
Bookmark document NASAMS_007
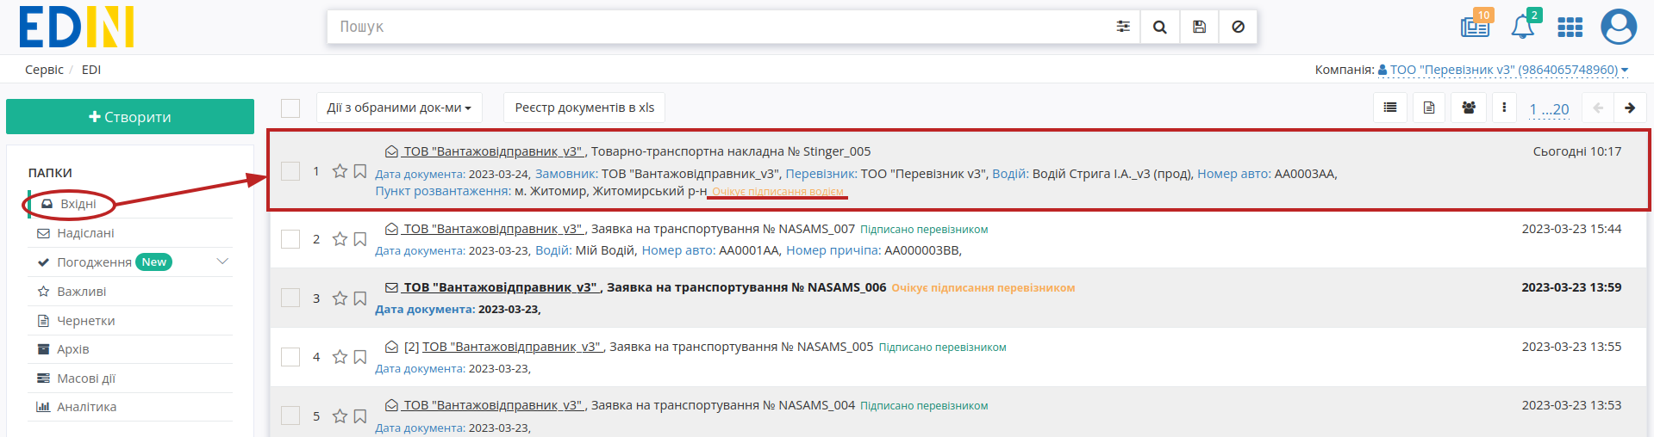click(360, 239)
